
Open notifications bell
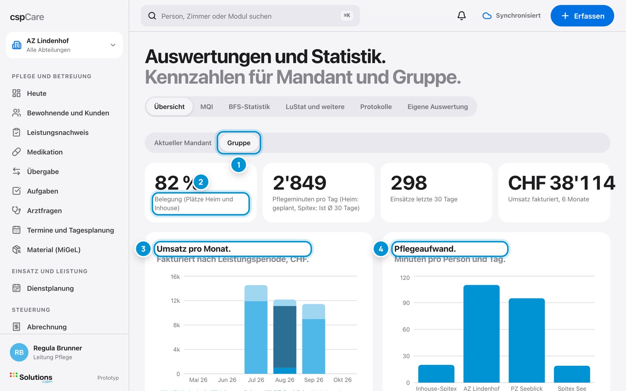(462, 16)
